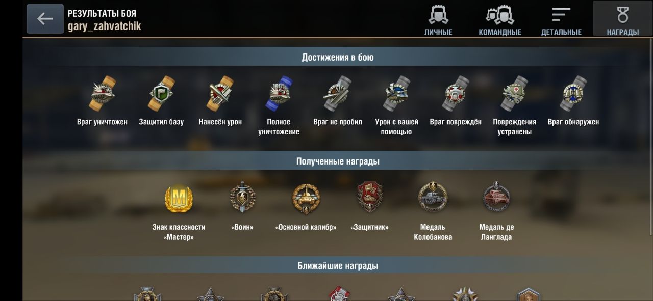Select the Нанесён урон ribbon

pyautogui.click(x=220, y=94)
